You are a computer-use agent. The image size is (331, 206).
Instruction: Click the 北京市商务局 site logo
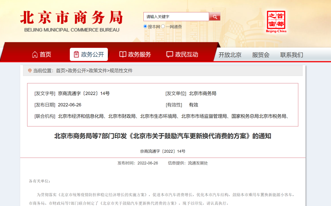pyautogui.click(x=72, y=21)
